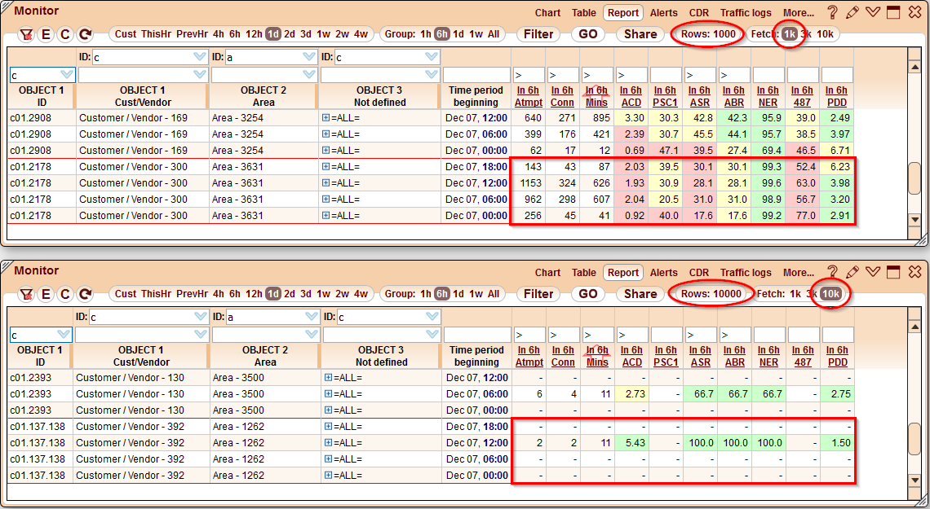
Task: Enable the 10k fetch option
Action: (830, 294)
